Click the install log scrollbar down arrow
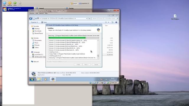Screen dimensions: 189x106 [x=98, y=58]
